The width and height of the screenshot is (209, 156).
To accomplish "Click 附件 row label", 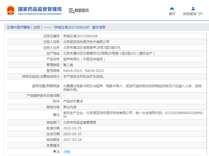I will point(56,101).
